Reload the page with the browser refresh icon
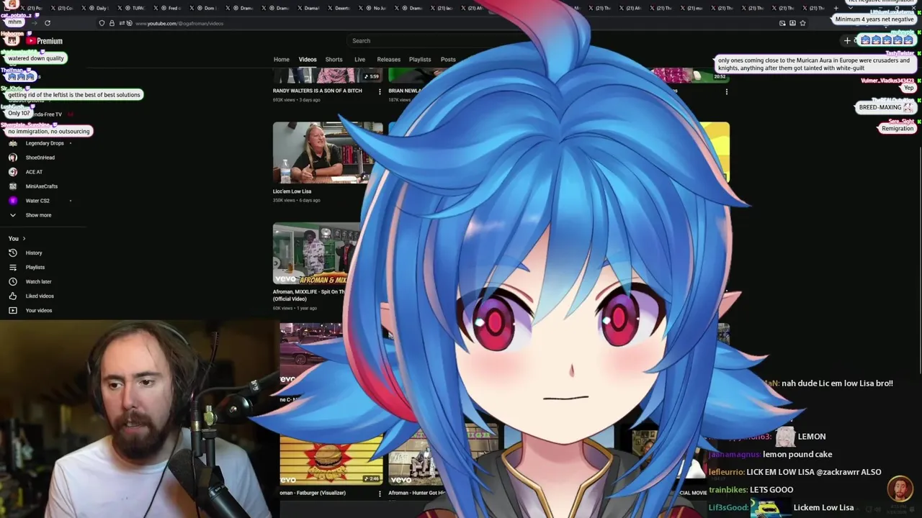This screenshot has height=518, width=922. click(x=48, y=23)
